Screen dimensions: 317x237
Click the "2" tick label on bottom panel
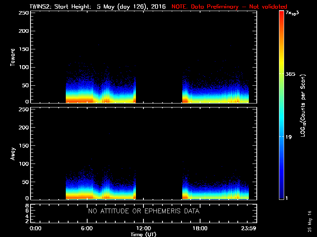pos(27,221)
